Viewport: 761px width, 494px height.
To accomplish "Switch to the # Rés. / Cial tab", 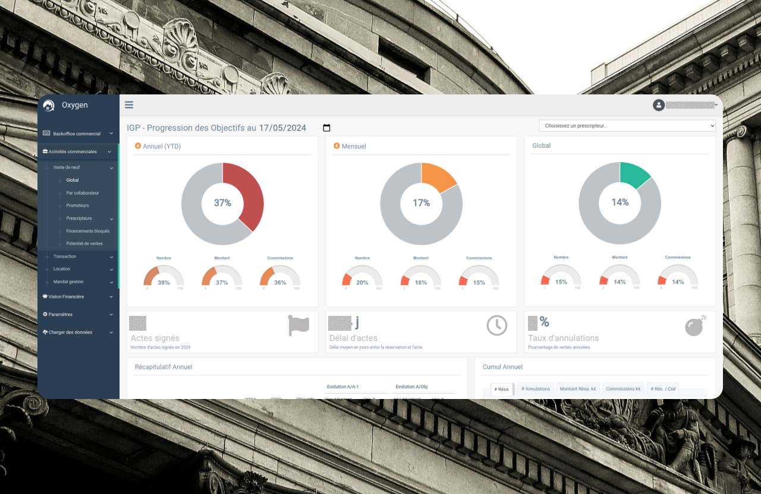I will (x=662, y=389).
